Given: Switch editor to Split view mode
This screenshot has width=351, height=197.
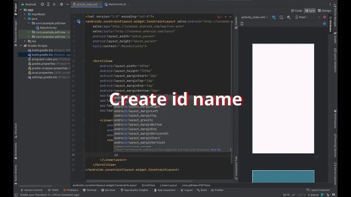Looking at the screenshot, I should point(310,10).
